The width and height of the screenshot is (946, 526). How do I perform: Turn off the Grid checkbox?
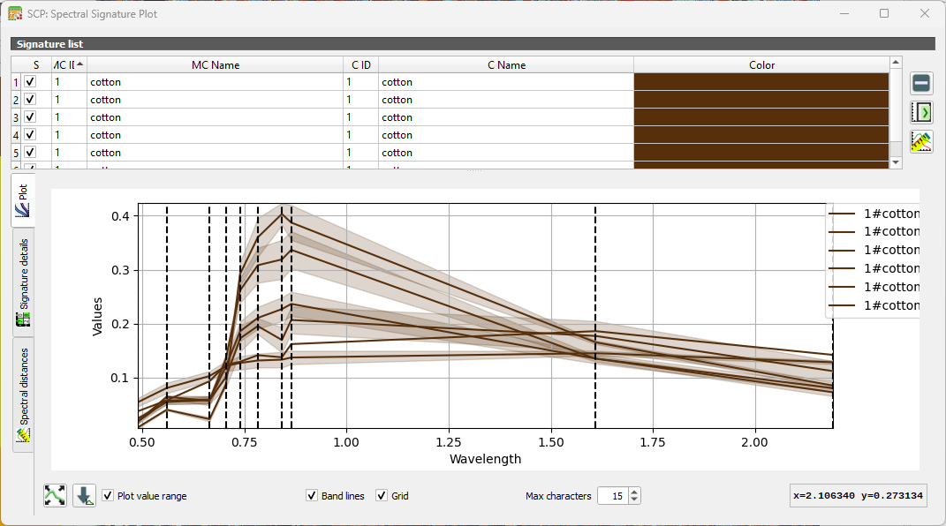382,496
